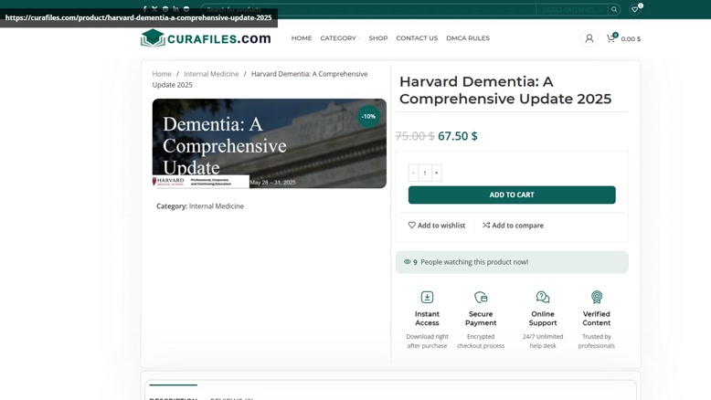Click the '24/7 Unlimited help desk' text
The image size is (711, 400).
click(543, 342)
